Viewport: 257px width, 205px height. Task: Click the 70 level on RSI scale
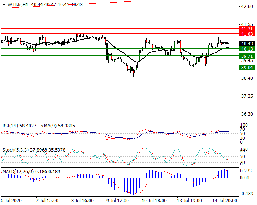pos(242,129)
